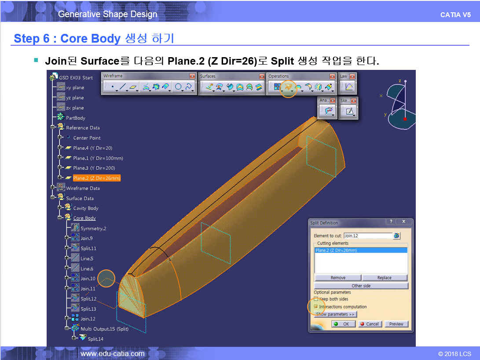Click the Plane tool icon
This screenshot has height=360, width=480.
pos(134,87)
